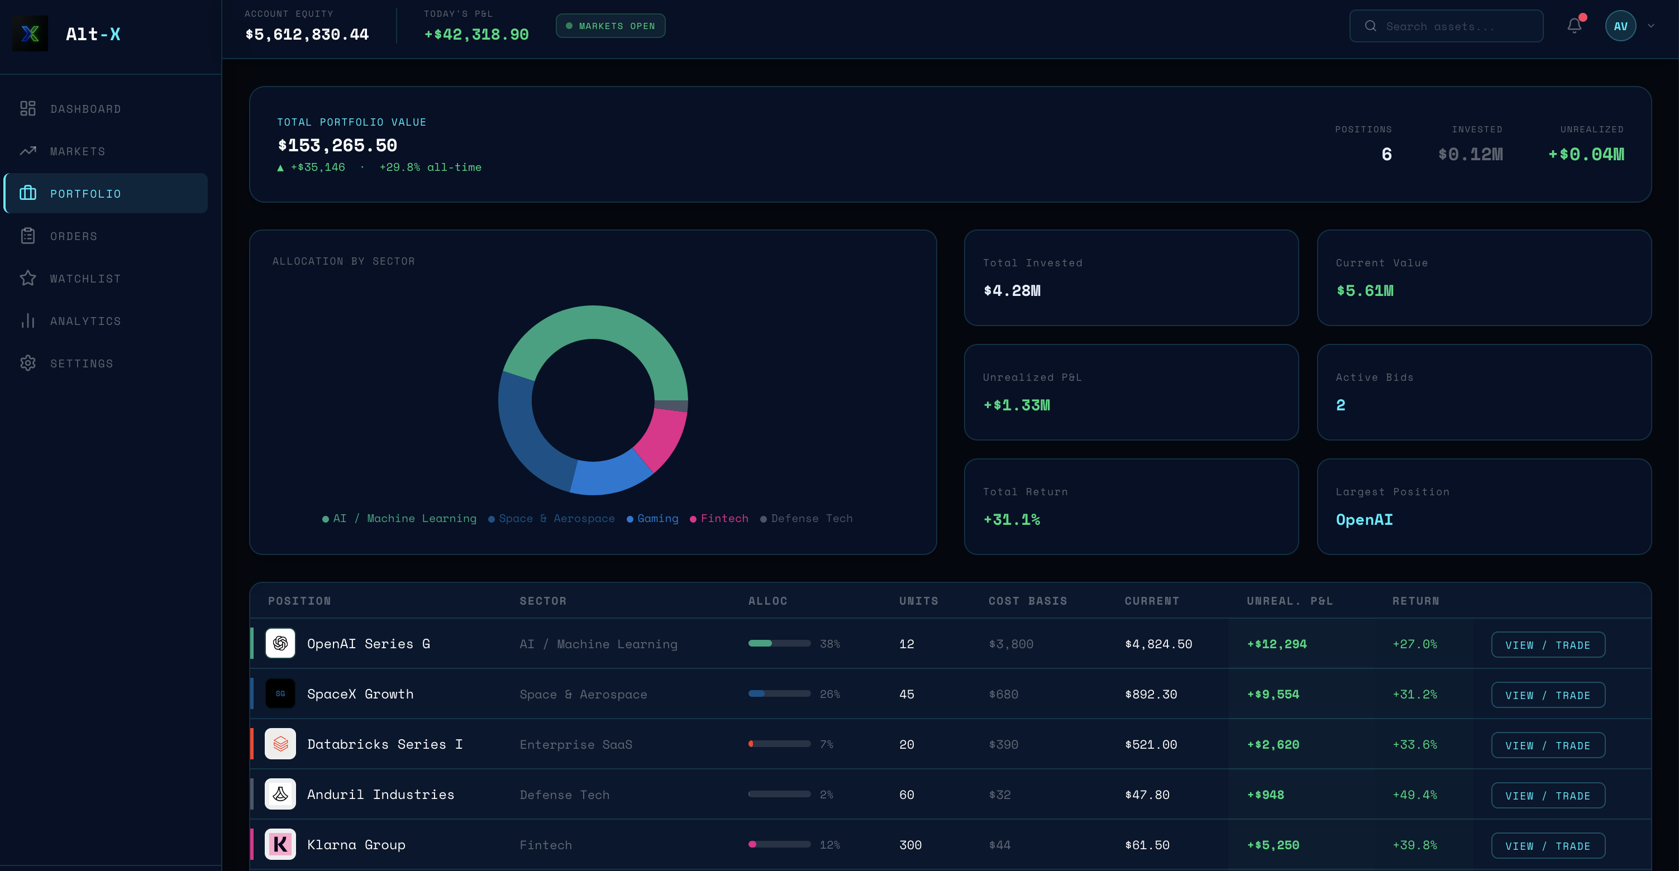The image size is (1679, 871).
Task: Open the Orders section
Action: pos(106,236)
